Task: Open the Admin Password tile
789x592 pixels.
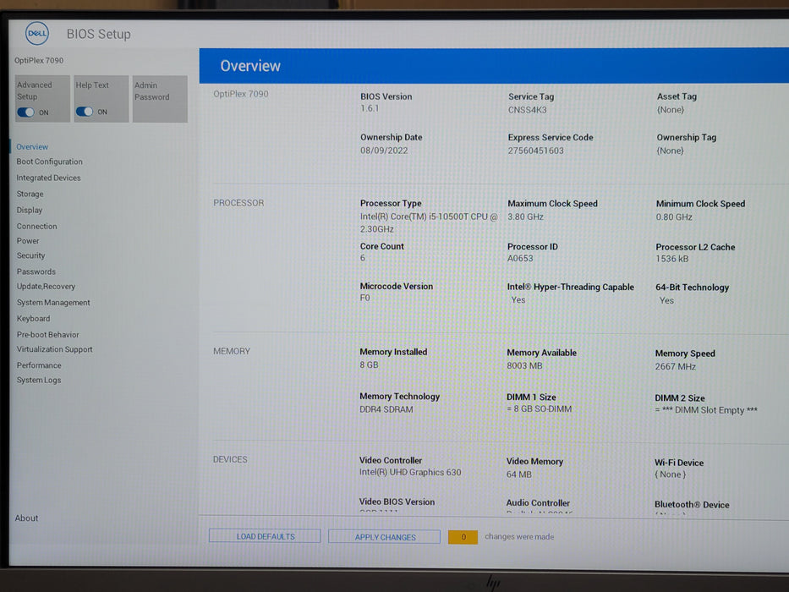Action: pos(160,99)
